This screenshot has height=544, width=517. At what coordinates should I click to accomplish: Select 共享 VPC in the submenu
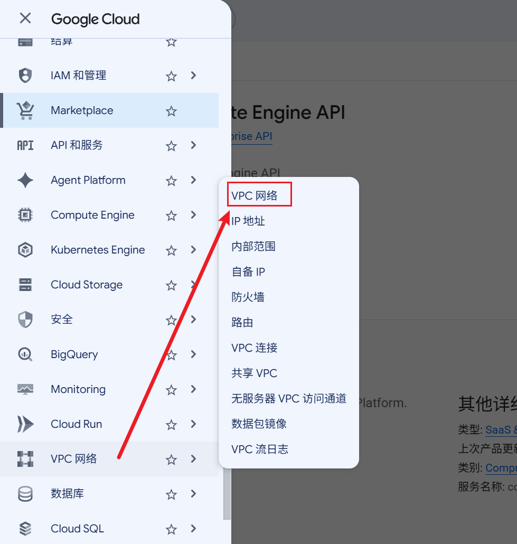click(x=255, y=373)
